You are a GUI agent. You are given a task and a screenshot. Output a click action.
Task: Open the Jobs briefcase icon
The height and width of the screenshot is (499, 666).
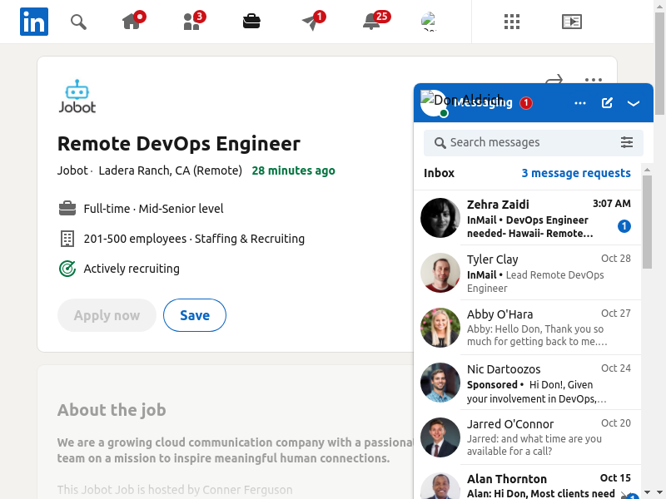[251, 22]
